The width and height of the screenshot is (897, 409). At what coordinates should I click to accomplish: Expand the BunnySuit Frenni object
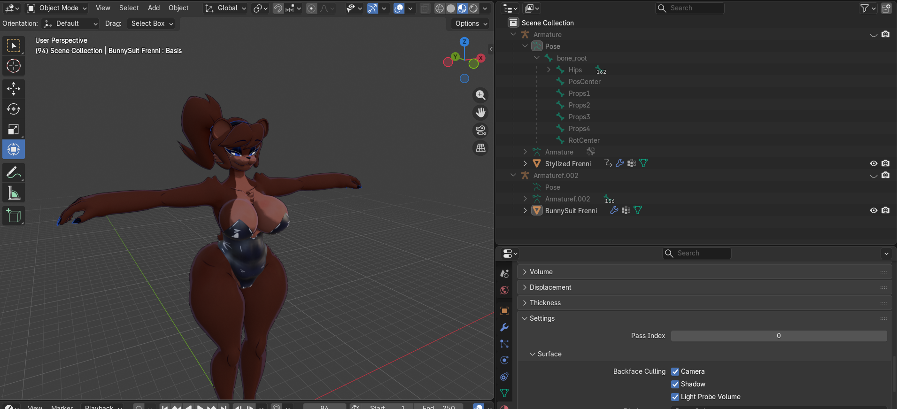(x=525, y=211)
